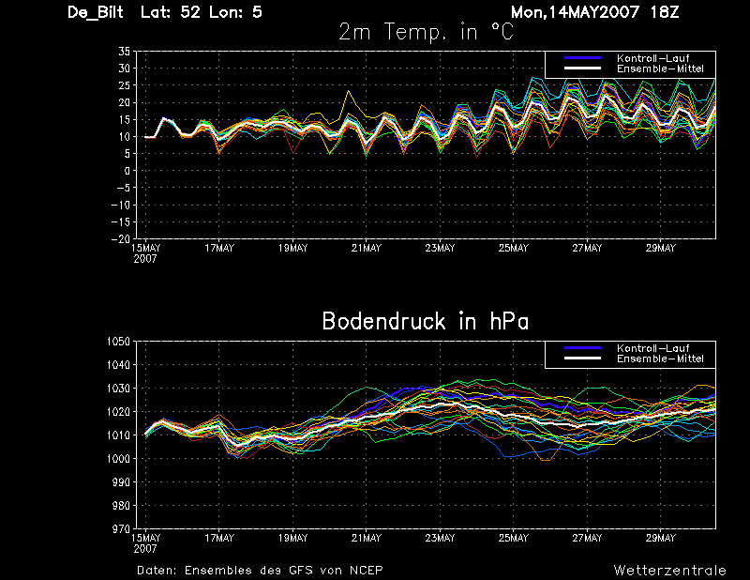The image size is (750, 580).
Task: Click 'Daten: Ensembles des GFS von NCEP' text
Action: point(260,570)
